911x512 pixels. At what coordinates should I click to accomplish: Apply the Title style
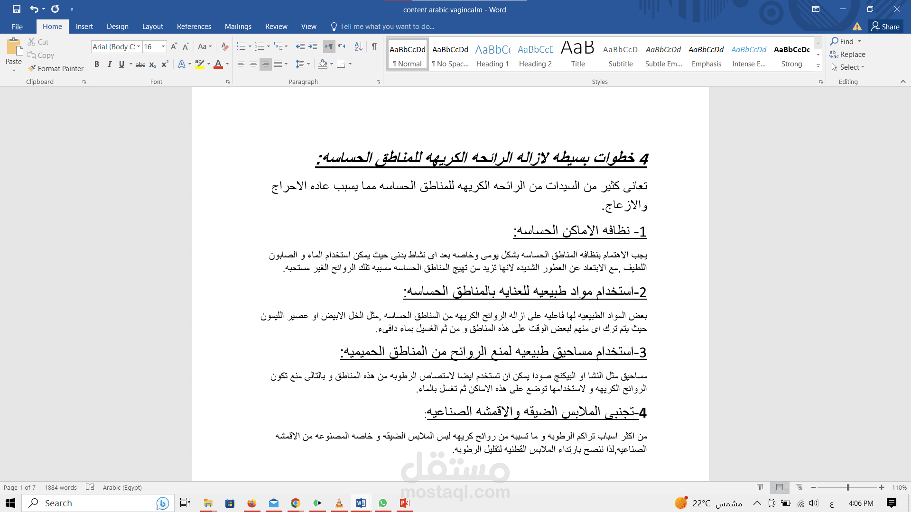tap(578, 55)
